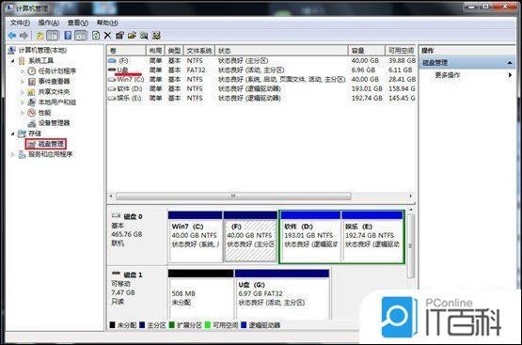This screenshot has width=522, height=345.
Task: Click the 本地用户和组 users icon
Action: [32, 102]
